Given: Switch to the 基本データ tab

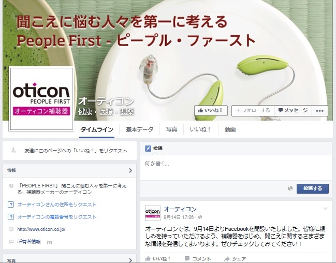Looking at the screenshot, I should pyautogui.click(x=139, y=129).
